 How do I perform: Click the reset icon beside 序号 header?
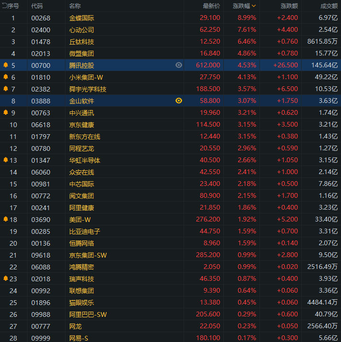pos(4,6)
